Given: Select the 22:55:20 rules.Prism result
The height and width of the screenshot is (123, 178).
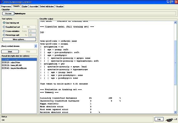Looking at the screenshot, I should click(11, 62).
